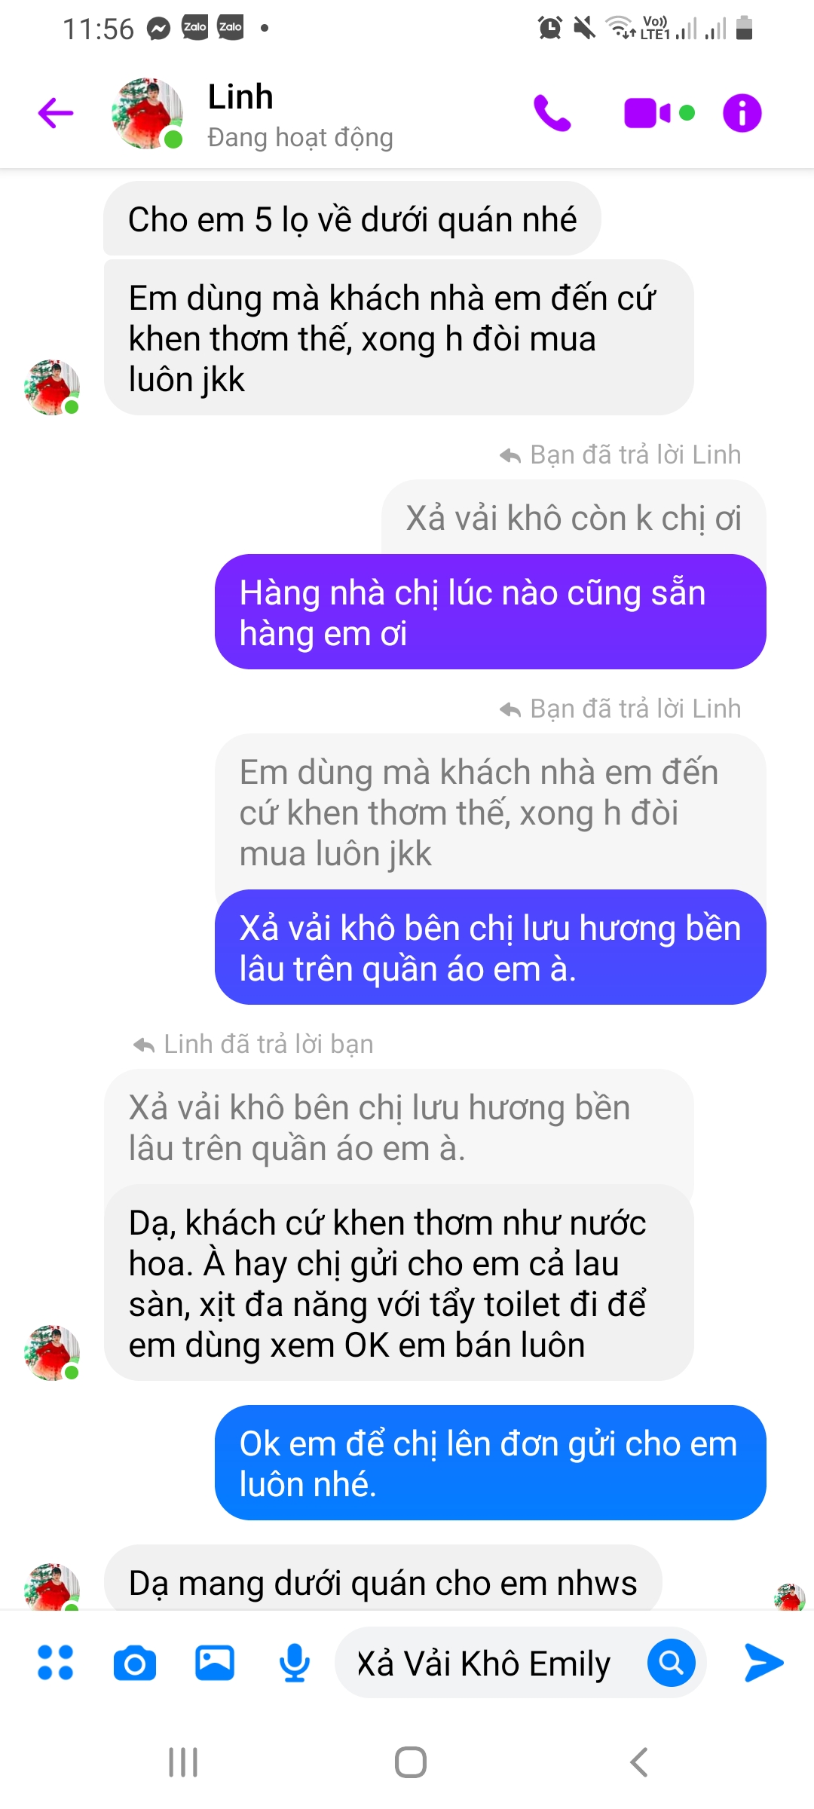The width and height of the screenshot is (814, 1809).
Task: Open camera from the message bar
Action: (135, 1663)
